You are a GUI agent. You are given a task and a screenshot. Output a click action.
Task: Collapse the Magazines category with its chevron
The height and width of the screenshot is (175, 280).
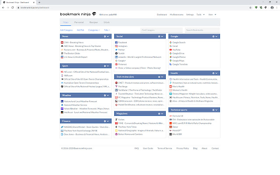click(162, 114)
